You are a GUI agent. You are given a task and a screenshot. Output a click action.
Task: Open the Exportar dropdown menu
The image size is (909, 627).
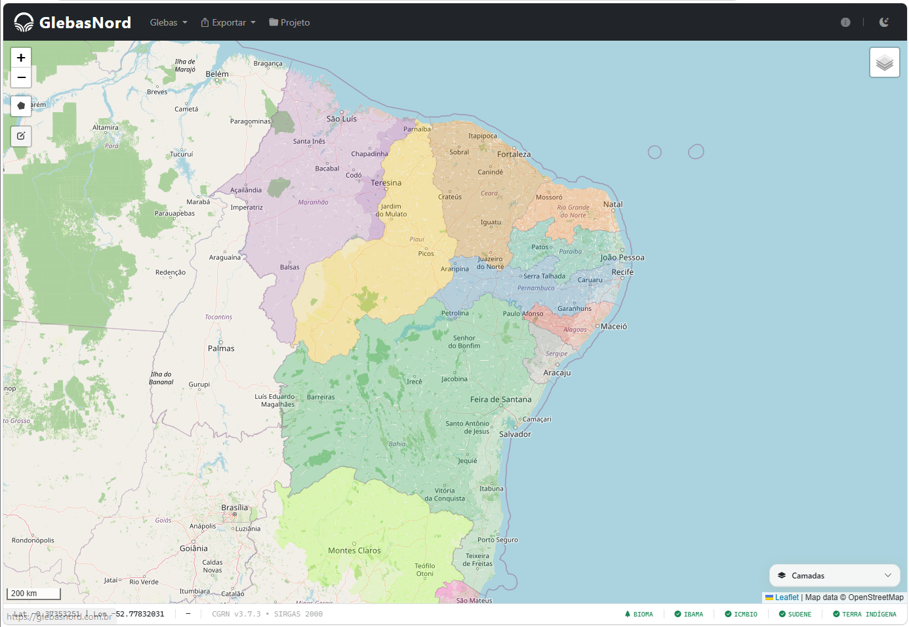(x=228, y=22)
